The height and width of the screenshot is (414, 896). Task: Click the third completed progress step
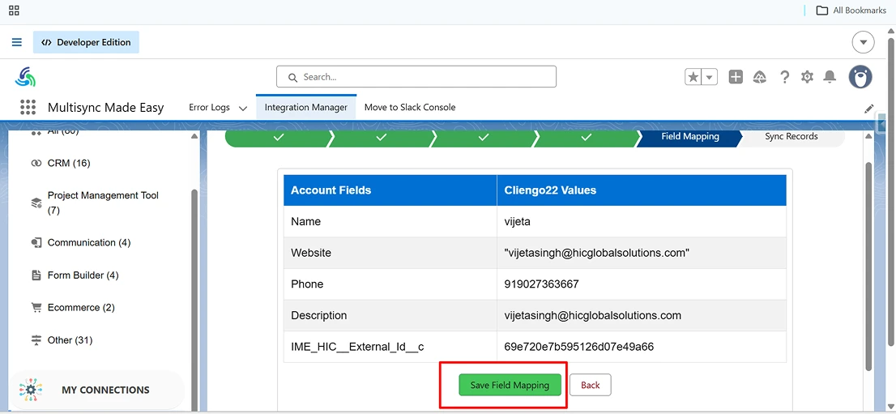pos(484,137)
